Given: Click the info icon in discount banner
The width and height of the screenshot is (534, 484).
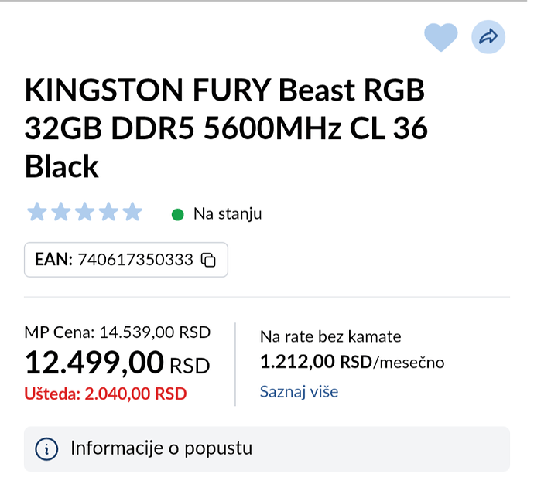Looking at the screenshot, I should (47, 448).
